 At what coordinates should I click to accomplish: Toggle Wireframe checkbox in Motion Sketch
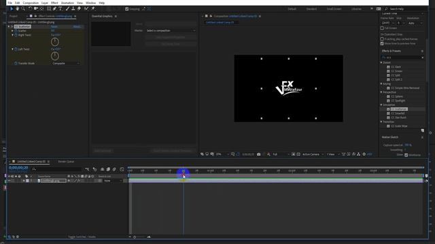click(406, 155)
